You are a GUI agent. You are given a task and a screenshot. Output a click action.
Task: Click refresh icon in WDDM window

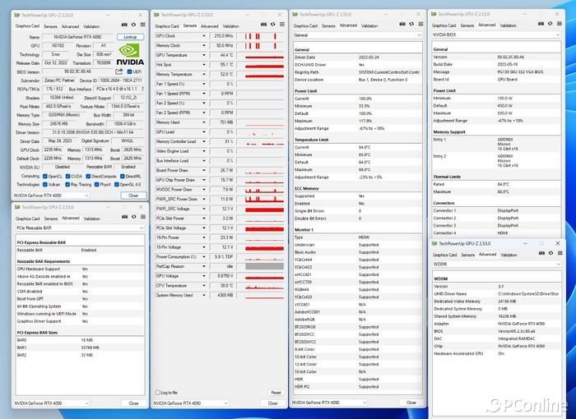(550, 253)
